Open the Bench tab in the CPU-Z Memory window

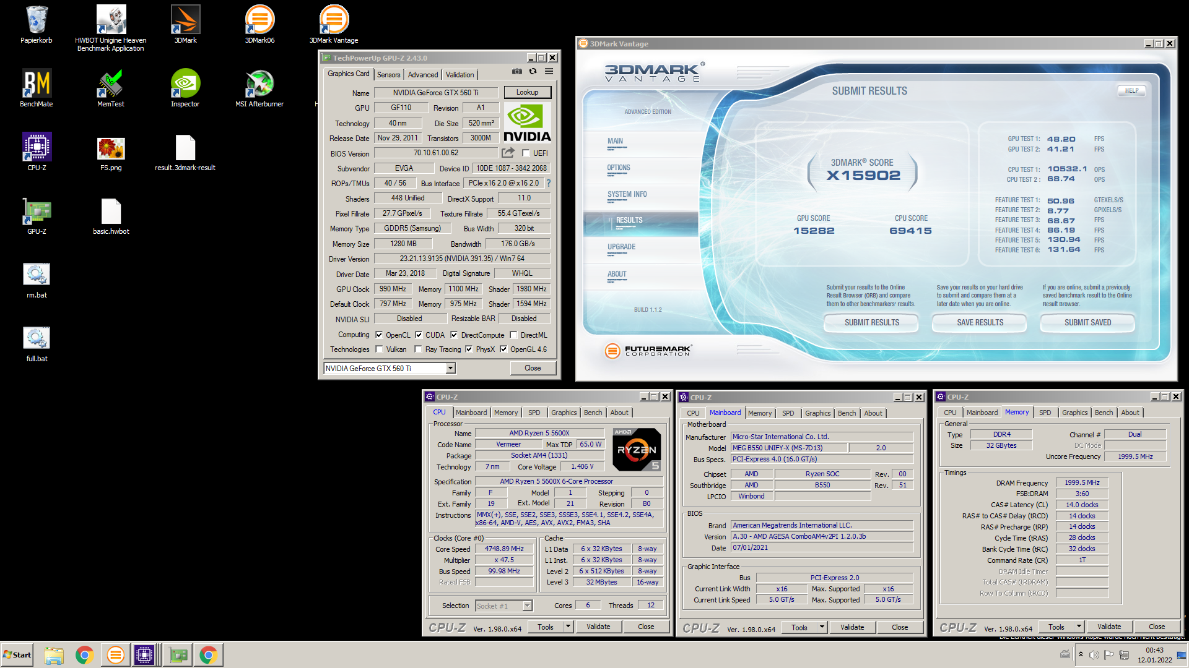point(1104,413)
